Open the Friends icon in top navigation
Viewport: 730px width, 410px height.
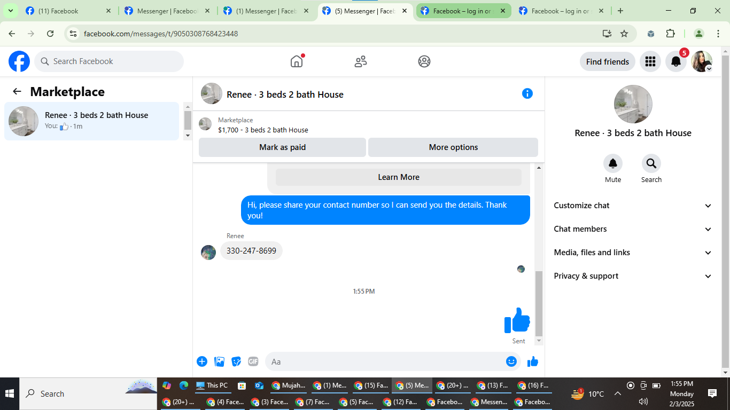coord(361,61)
